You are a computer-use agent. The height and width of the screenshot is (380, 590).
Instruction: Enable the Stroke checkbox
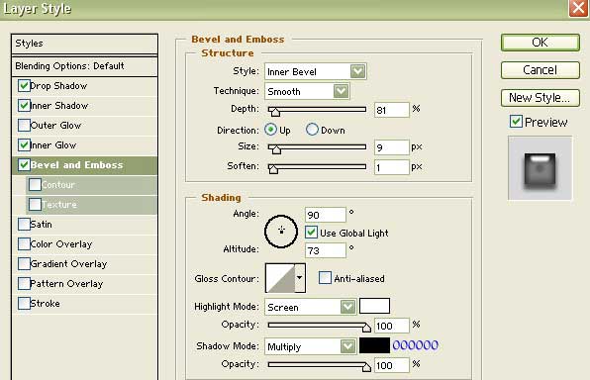[24, 303]
